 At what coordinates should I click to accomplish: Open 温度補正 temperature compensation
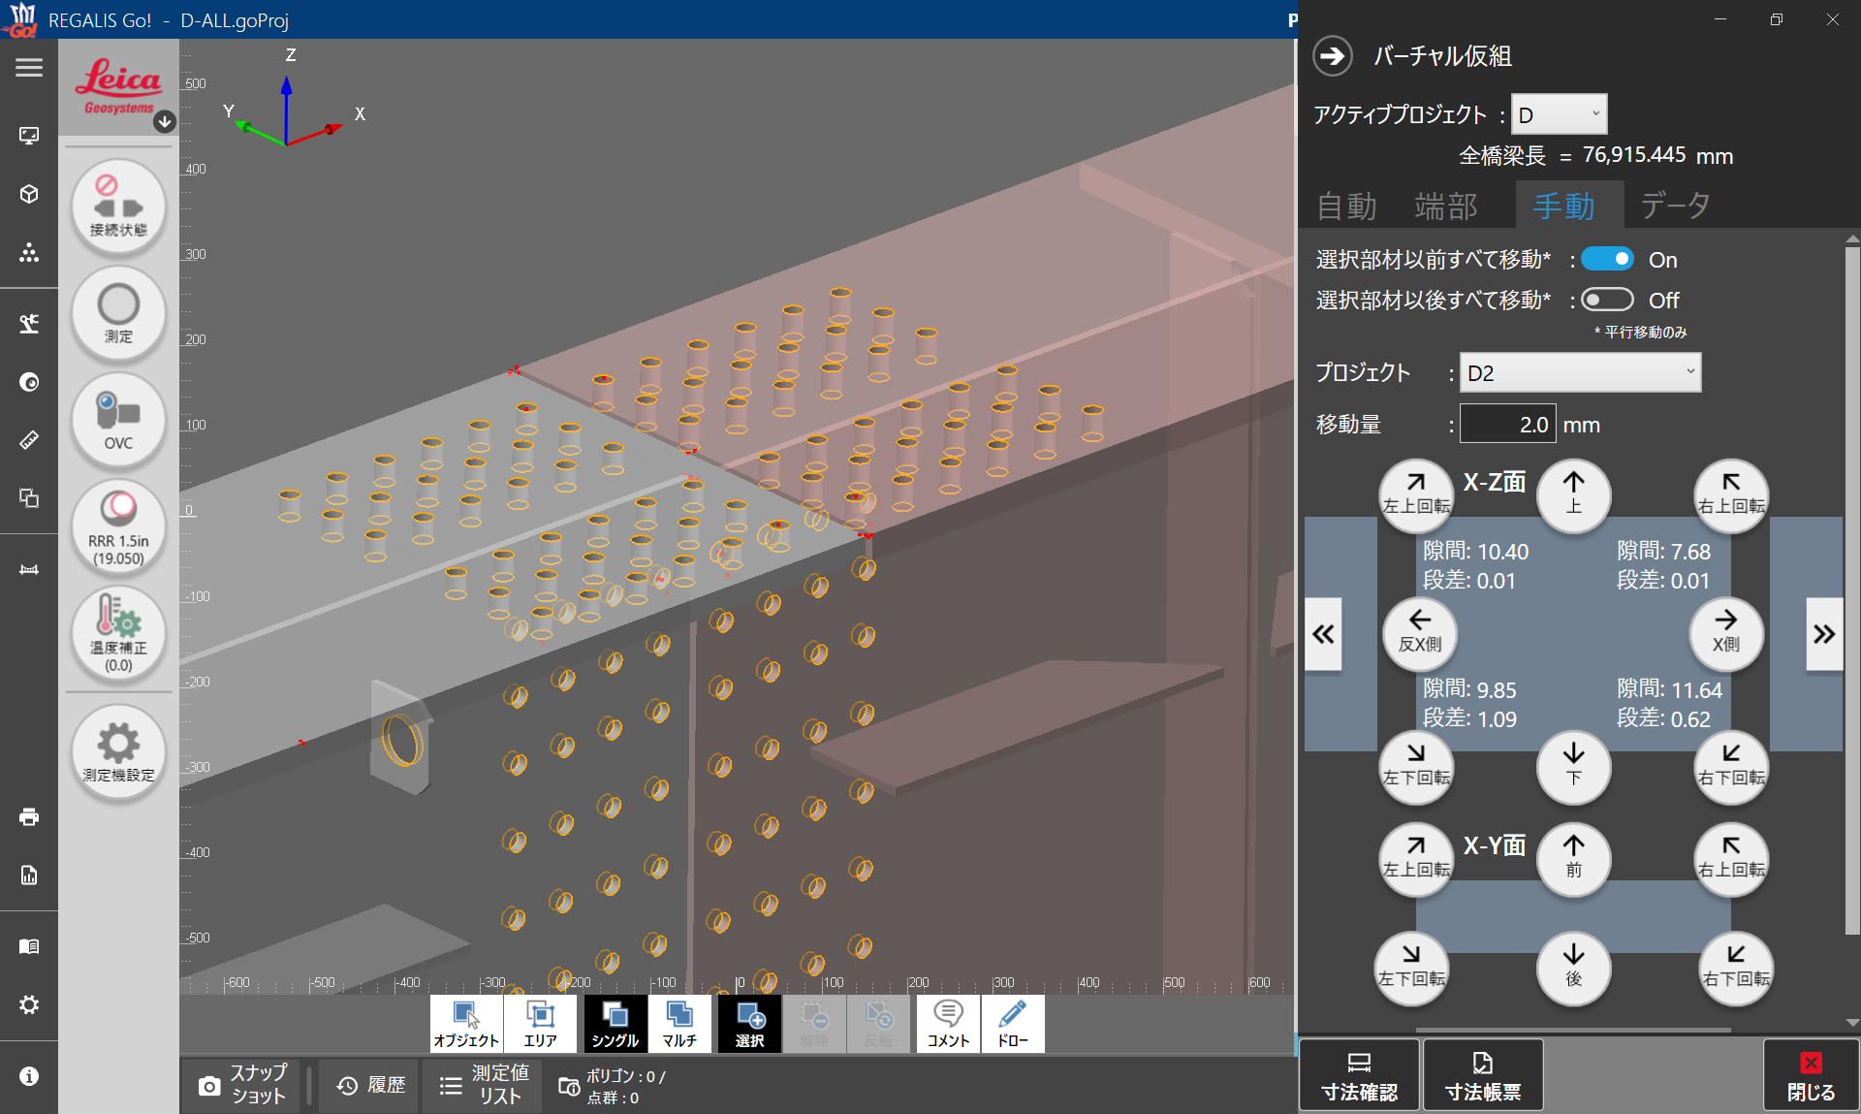118,634
